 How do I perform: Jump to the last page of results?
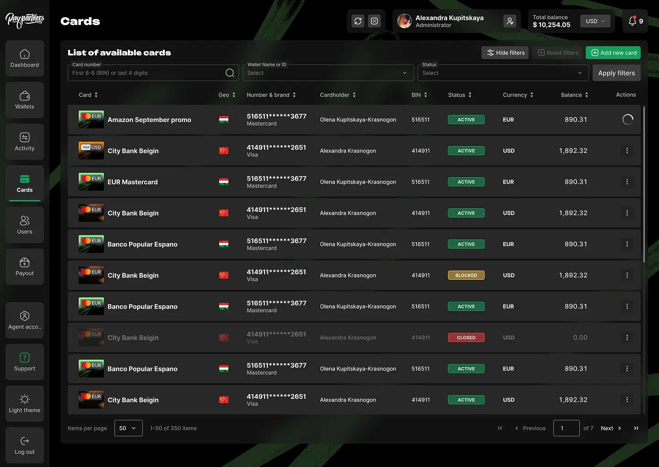pos(636,428)
